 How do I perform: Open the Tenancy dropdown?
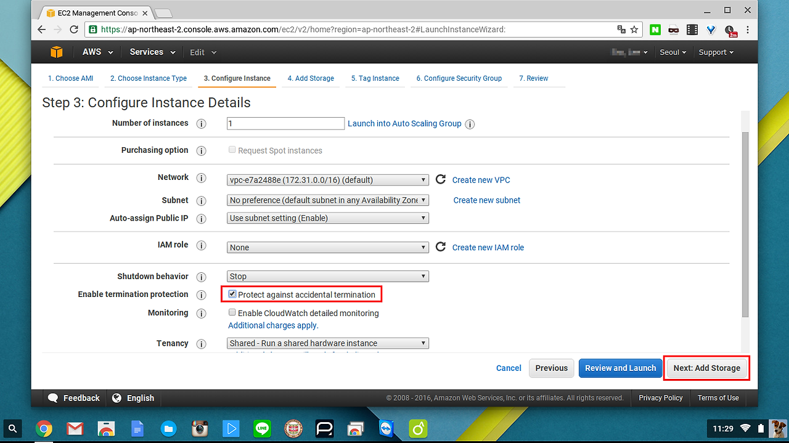[x=328, y=343]
